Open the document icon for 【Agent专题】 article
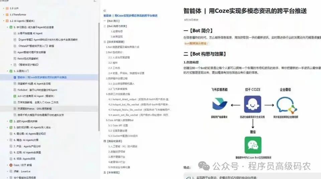Image resolution: width=321 pixels, height=179 pixels. tap(15, 40)
